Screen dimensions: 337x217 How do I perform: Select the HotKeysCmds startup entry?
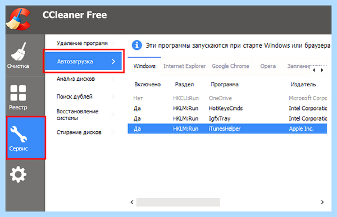click(x=227, y=108)
